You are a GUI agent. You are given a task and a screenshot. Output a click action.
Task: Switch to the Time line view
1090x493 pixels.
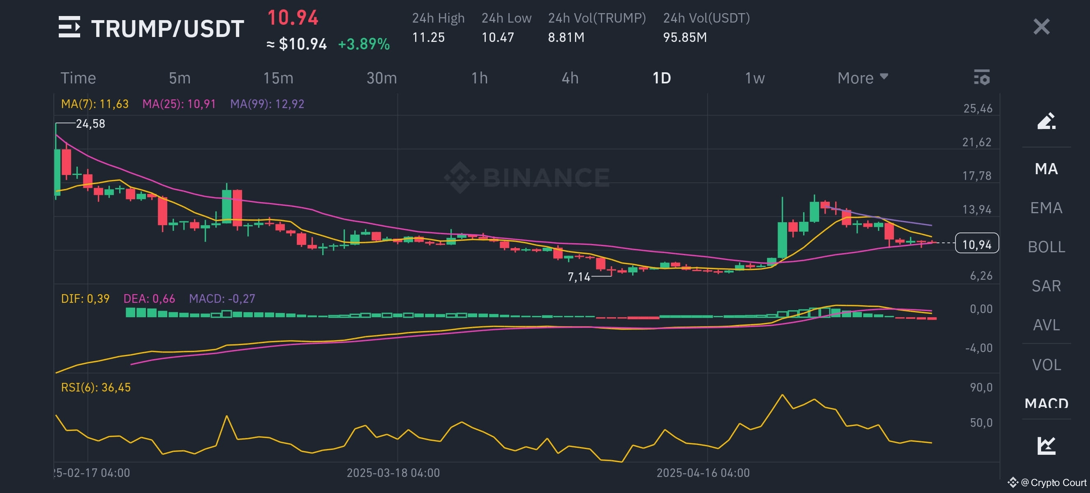78,78
